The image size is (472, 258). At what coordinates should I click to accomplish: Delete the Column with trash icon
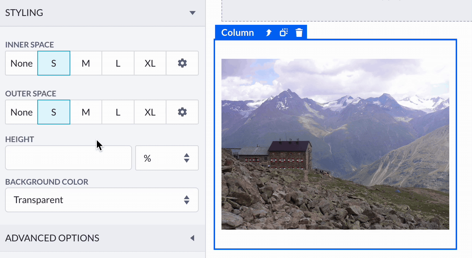tap(299, 33)
